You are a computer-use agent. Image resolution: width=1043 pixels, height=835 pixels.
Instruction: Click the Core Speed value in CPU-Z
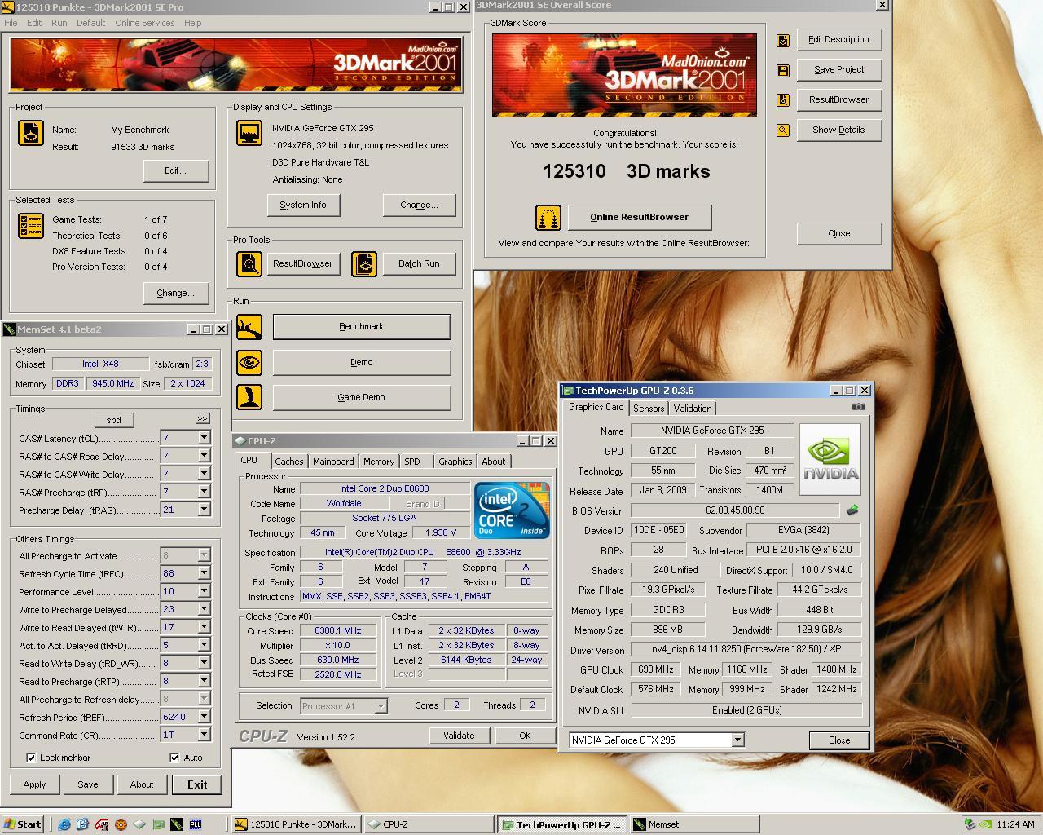(x=337, y=630)
